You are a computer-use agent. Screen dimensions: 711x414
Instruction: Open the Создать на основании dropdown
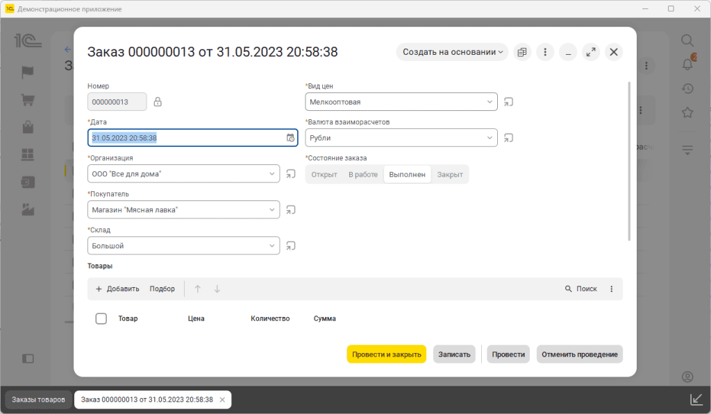click(452, 52)
